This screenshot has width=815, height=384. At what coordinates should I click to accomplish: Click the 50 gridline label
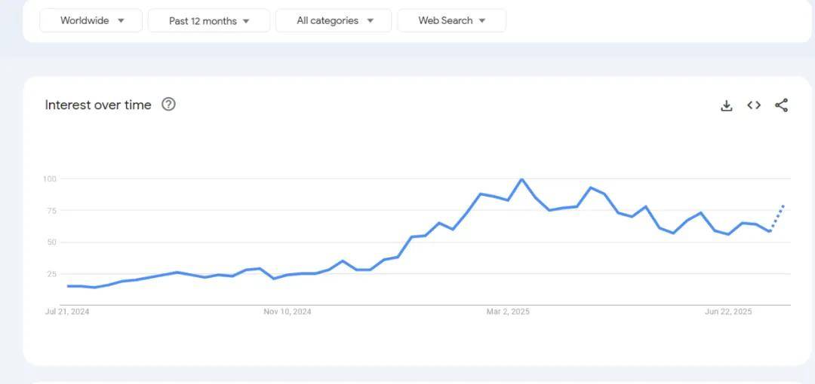[x=51, y=242]
